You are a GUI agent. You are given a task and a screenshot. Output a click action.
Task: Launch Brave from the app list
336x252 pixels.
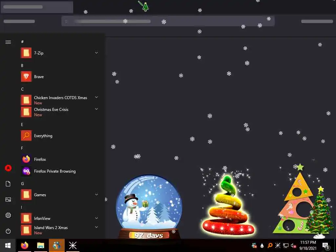[x=60, y=77]
